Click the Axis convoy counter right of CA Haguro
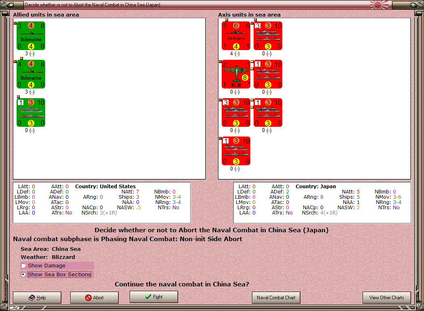Viewport: 424px width, 311px height. [x=268, y=36]
